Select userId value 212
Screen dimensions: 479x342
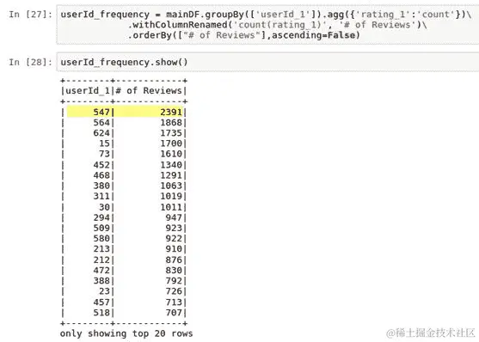101,260
